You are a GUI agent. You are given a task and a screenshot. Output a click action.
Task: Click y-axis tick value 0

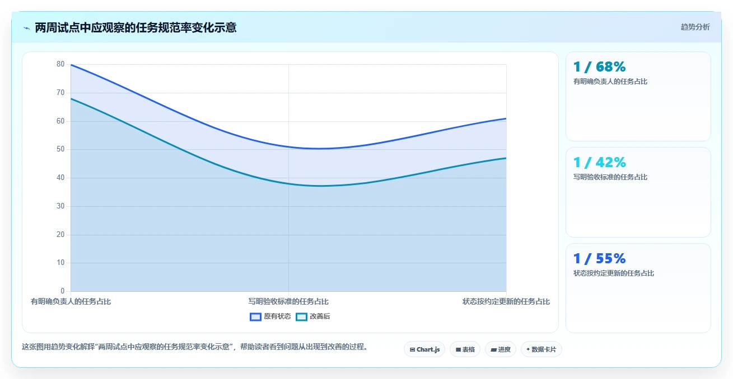point(63,291)
